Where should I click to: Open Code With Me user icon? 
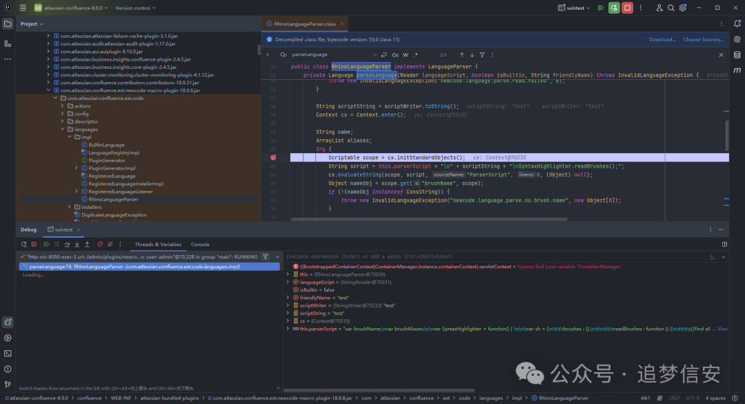659,8
